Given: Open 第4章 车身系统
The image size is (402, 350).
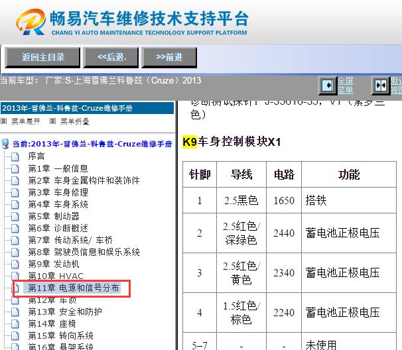Looking at the screenshot, I should pos(58,204).
